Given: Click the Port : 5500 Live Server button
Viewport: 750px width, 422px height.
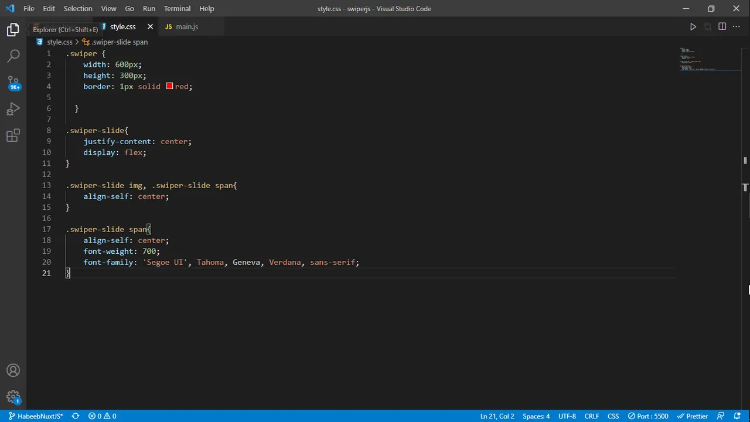Looking at the screenshot, I should [x=648, y=416].
